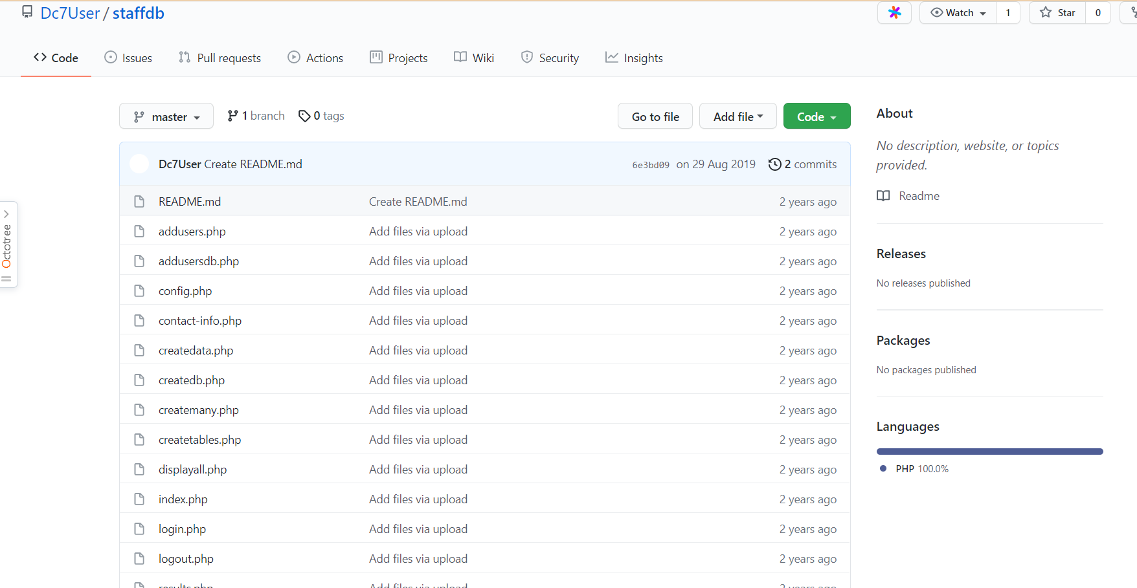Screen dimensions: 1137x588
Task: Star the staffdb repository
Action: point(1057,13)
